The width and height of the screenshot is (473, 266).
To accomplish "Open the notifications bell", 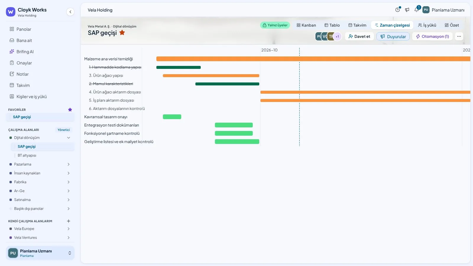I will pyautogui.click(x=417, y=10).
